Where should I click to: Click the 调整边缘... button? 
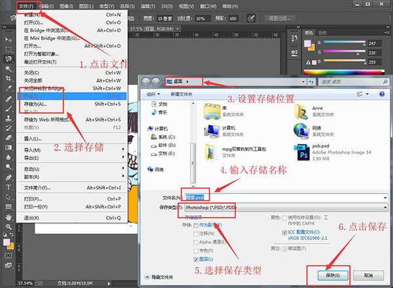280,18
